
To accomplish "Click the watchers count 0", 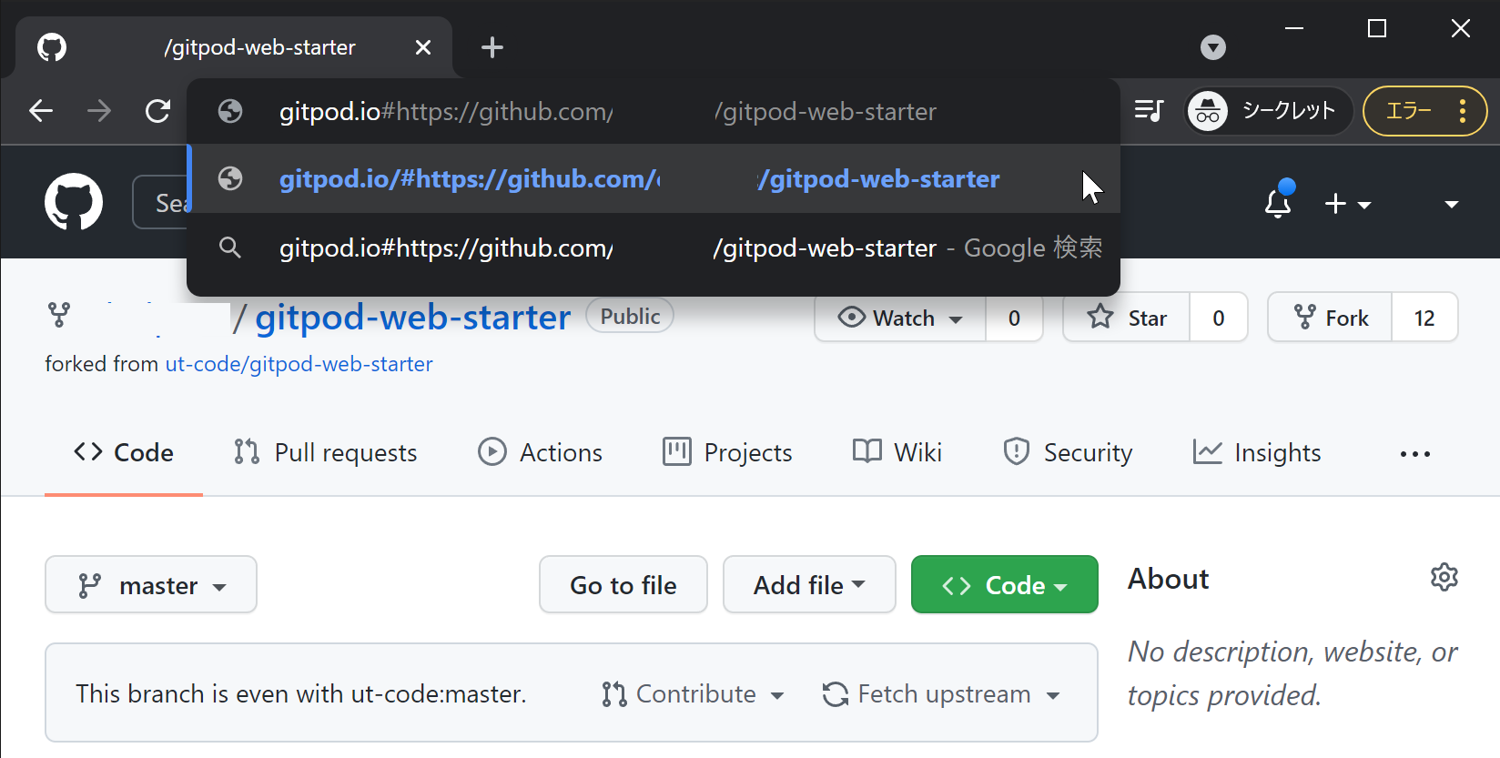I will [1014, 318].
